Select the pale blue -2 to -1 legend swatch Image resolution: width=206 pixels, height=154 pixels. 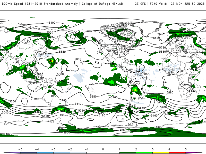(78, 153)
